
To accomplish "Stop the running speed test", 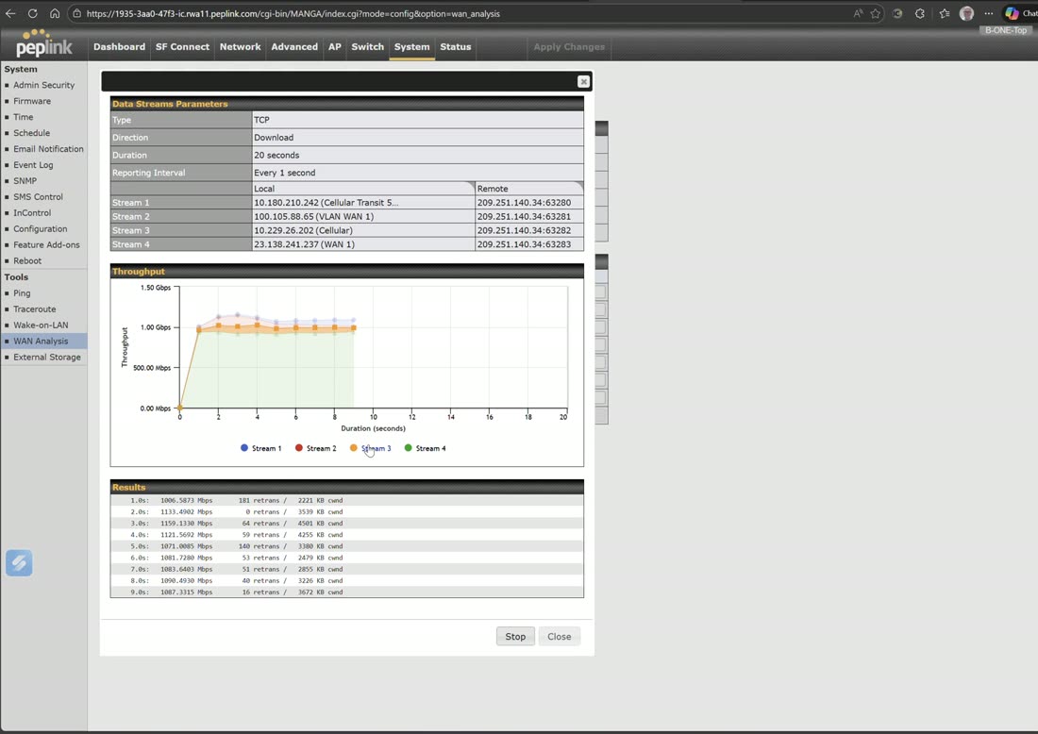I will pos(515,637).
